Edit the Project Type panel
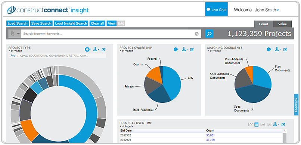The image size is (301, 145). [103, 50]
